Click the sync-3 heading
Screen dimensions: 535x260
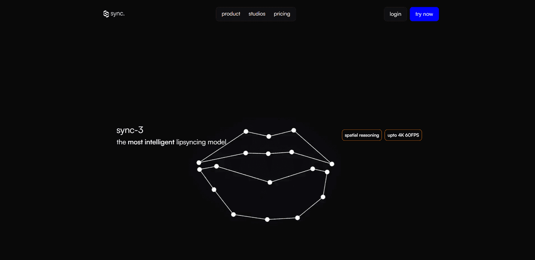point(130,130)
